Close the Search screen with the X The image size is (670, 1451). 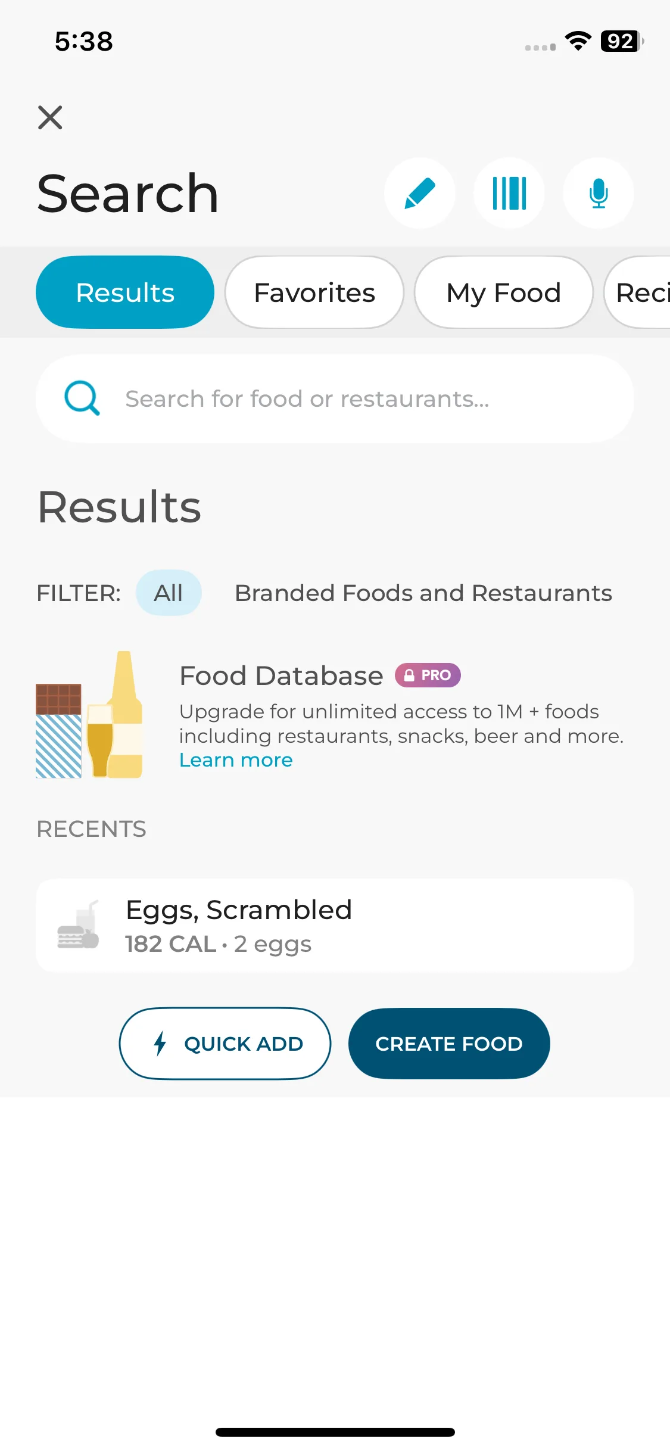[50, 117]
